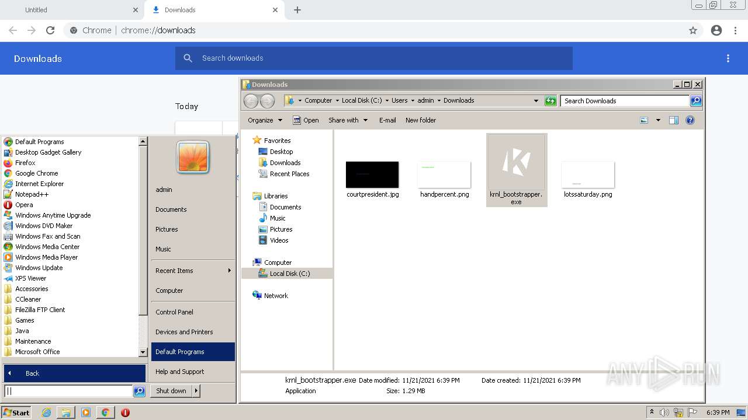The image size is (748, 420).
Task: Click the user account picture
Action: [x=193, y=157]
